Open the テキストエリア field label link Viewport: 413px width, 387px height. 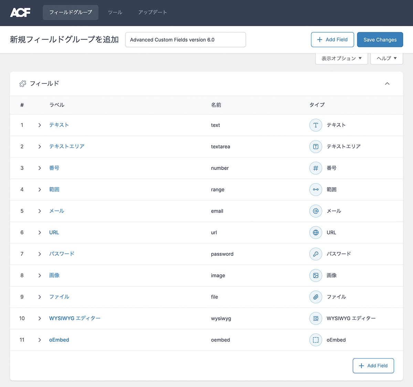(67, 146)
